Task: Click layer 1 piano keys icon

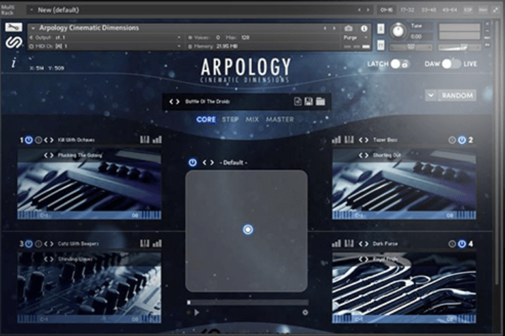Action: [x=145, y=139]
